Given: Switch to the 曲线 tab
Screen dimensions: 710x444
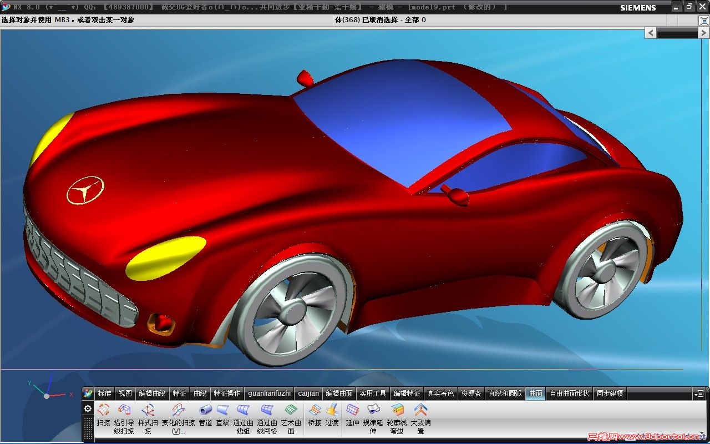Looking at the screenshot, I should coord(200,393).
